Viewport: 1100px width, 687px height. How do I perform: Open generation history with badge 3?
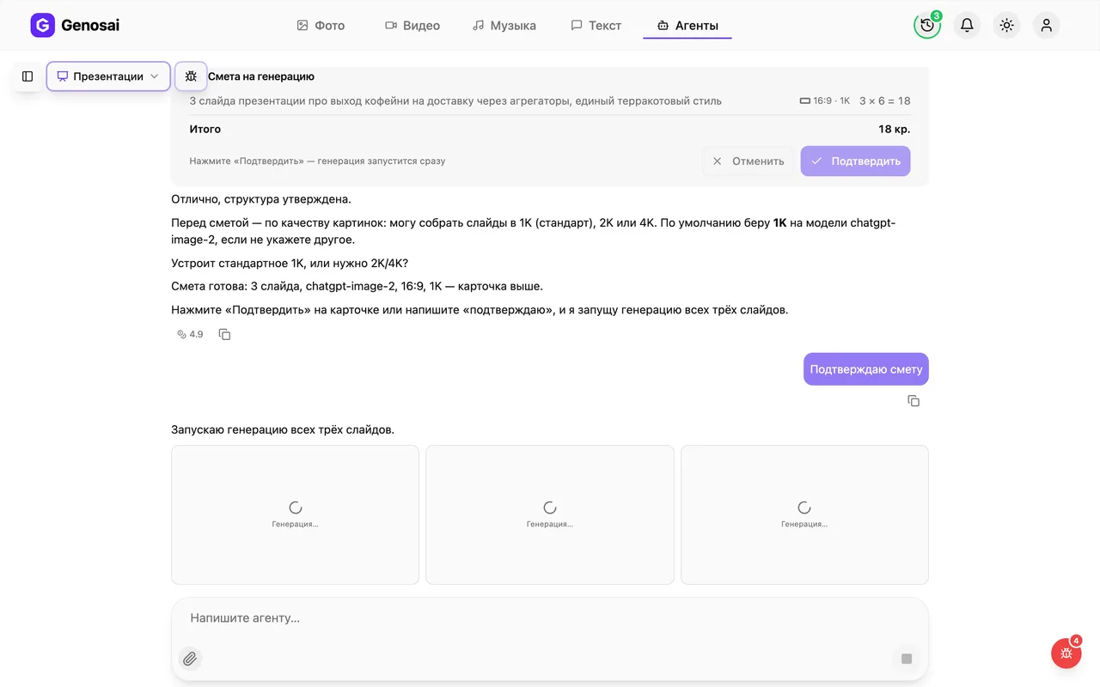click(x=927, y=25)
